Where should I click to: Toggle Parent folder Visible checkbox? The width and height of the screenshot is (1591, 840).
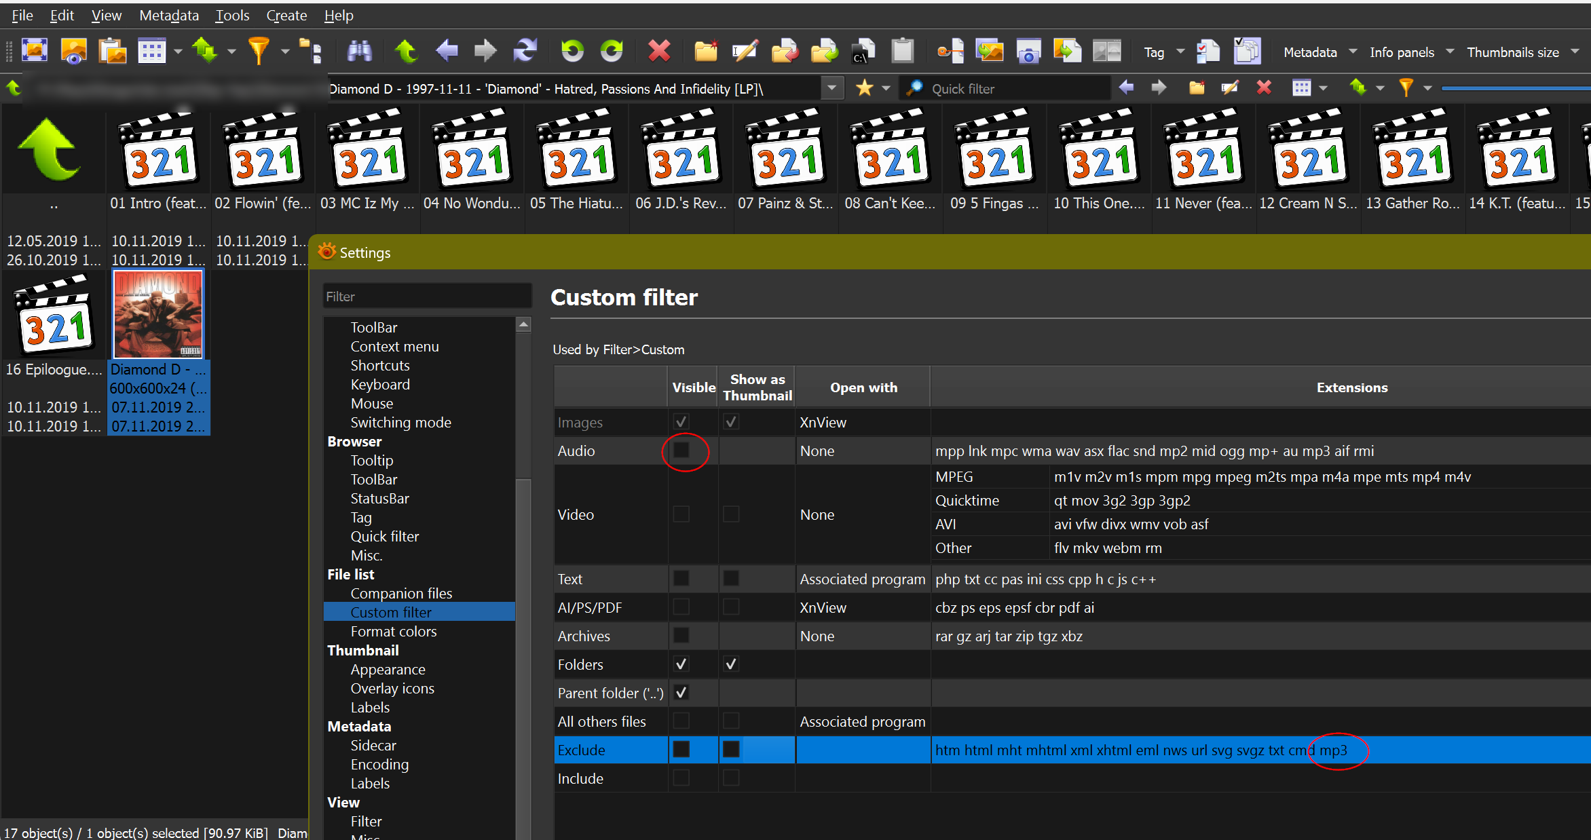(x=681, y=693)
